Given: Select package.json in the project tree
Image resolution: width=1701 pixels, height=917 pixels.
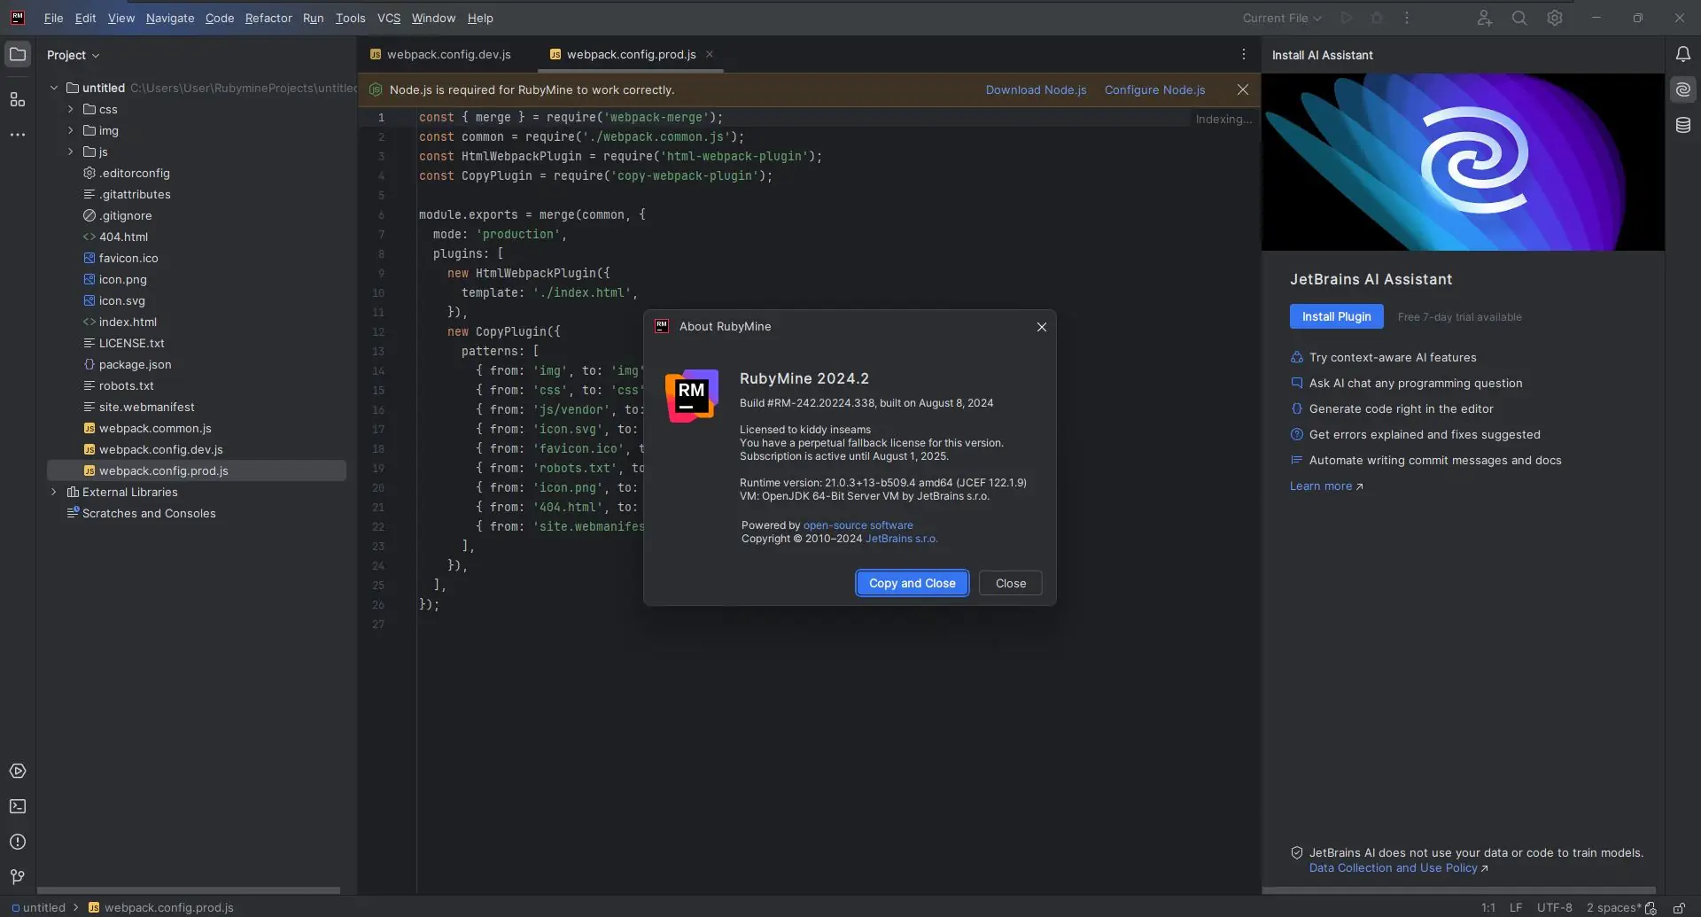Looking at the screenshot, I should 135,364.
